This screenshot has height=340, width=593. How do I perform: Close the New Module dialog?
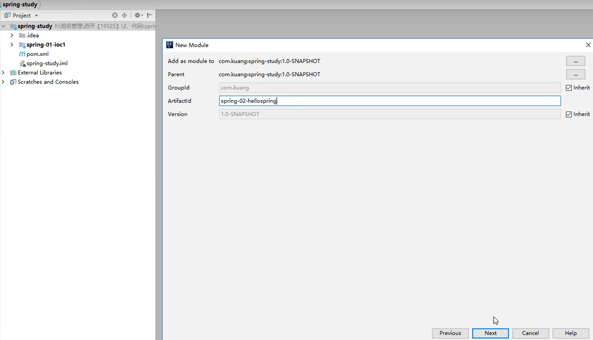point(588,45)
